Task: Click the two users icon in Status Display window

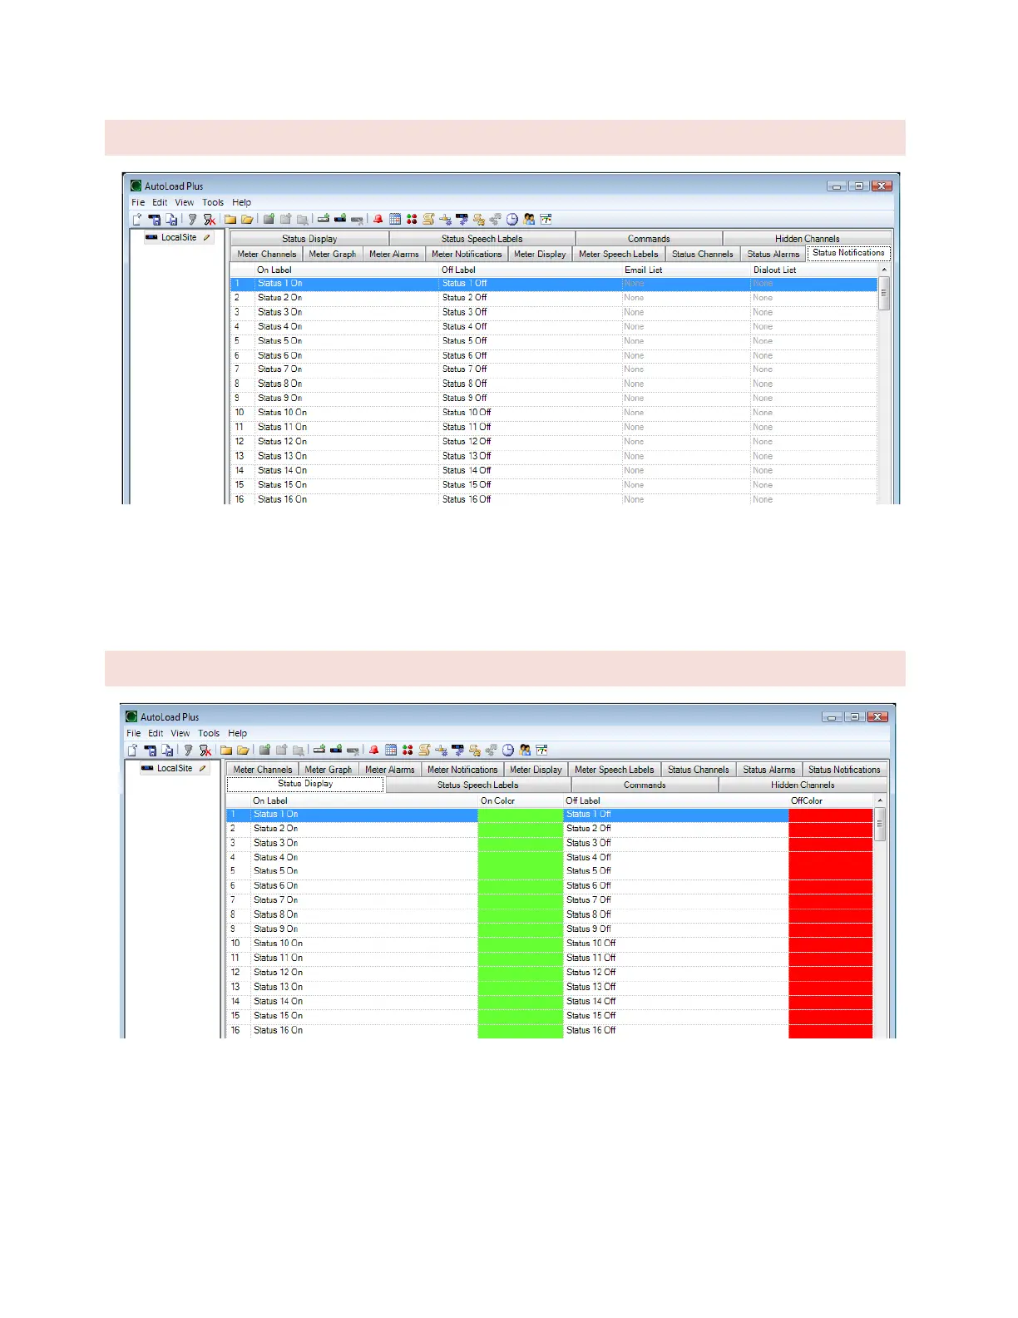Action: point(525,751)
